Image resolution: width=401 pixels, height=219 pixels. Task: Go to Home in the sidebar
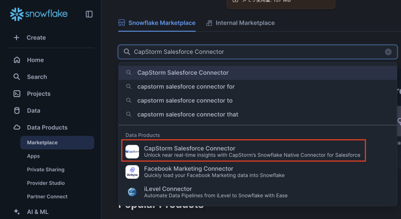(35, 60)
